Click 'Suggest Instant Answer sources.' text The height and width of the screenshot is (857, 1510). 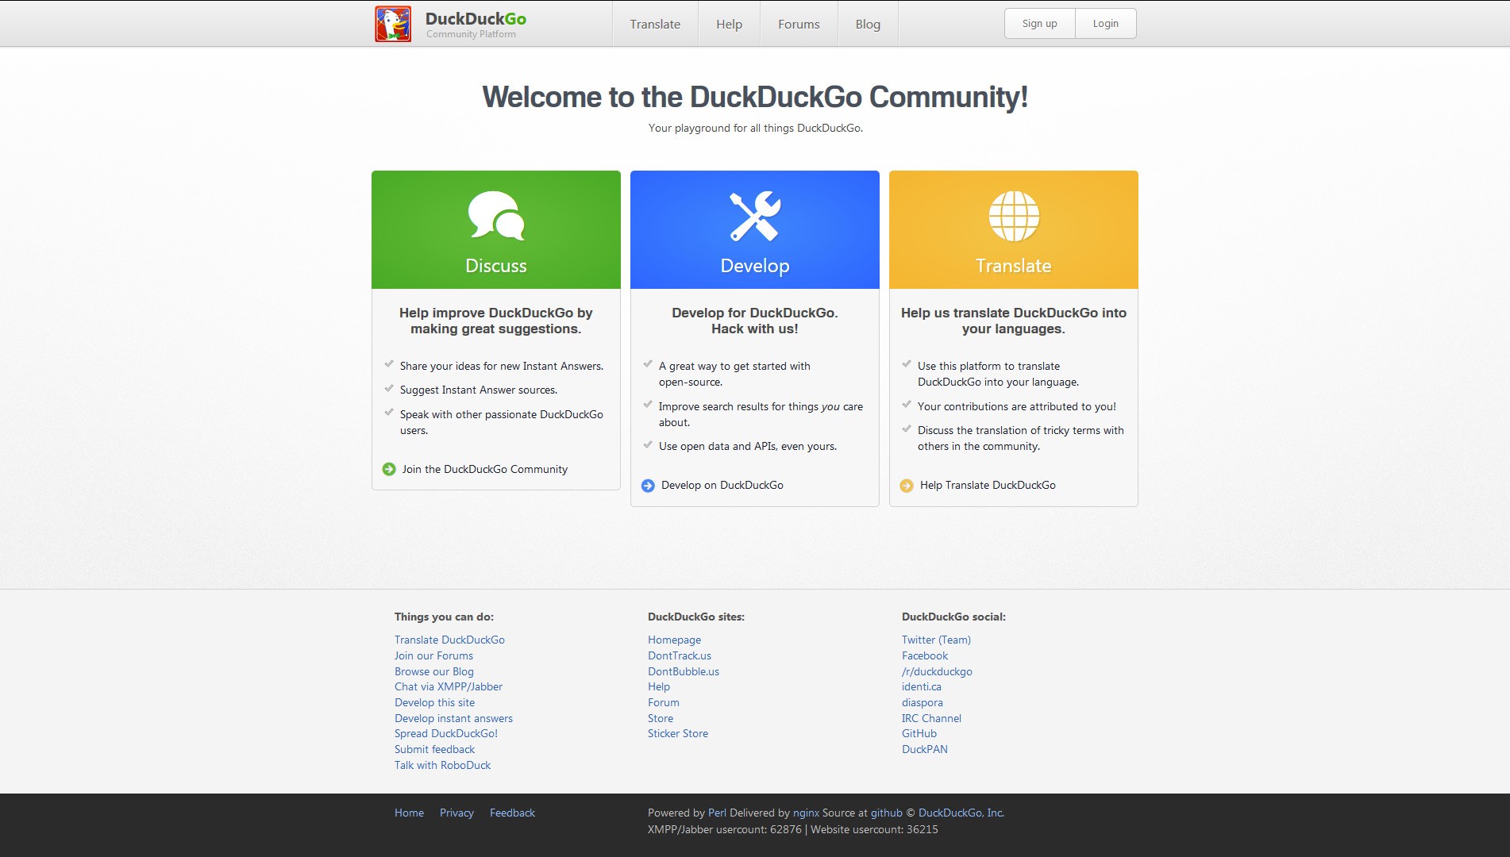pos(479,390)
